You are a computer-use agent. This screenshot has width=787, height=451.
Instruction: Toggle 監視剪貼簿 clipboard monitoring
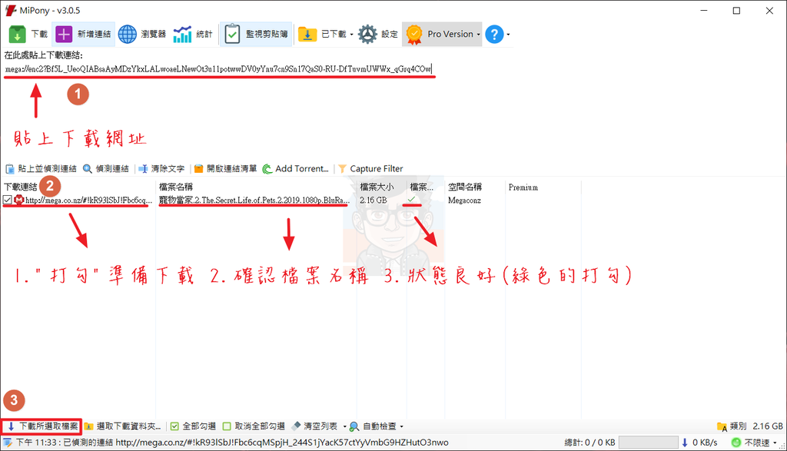point(256,34)
